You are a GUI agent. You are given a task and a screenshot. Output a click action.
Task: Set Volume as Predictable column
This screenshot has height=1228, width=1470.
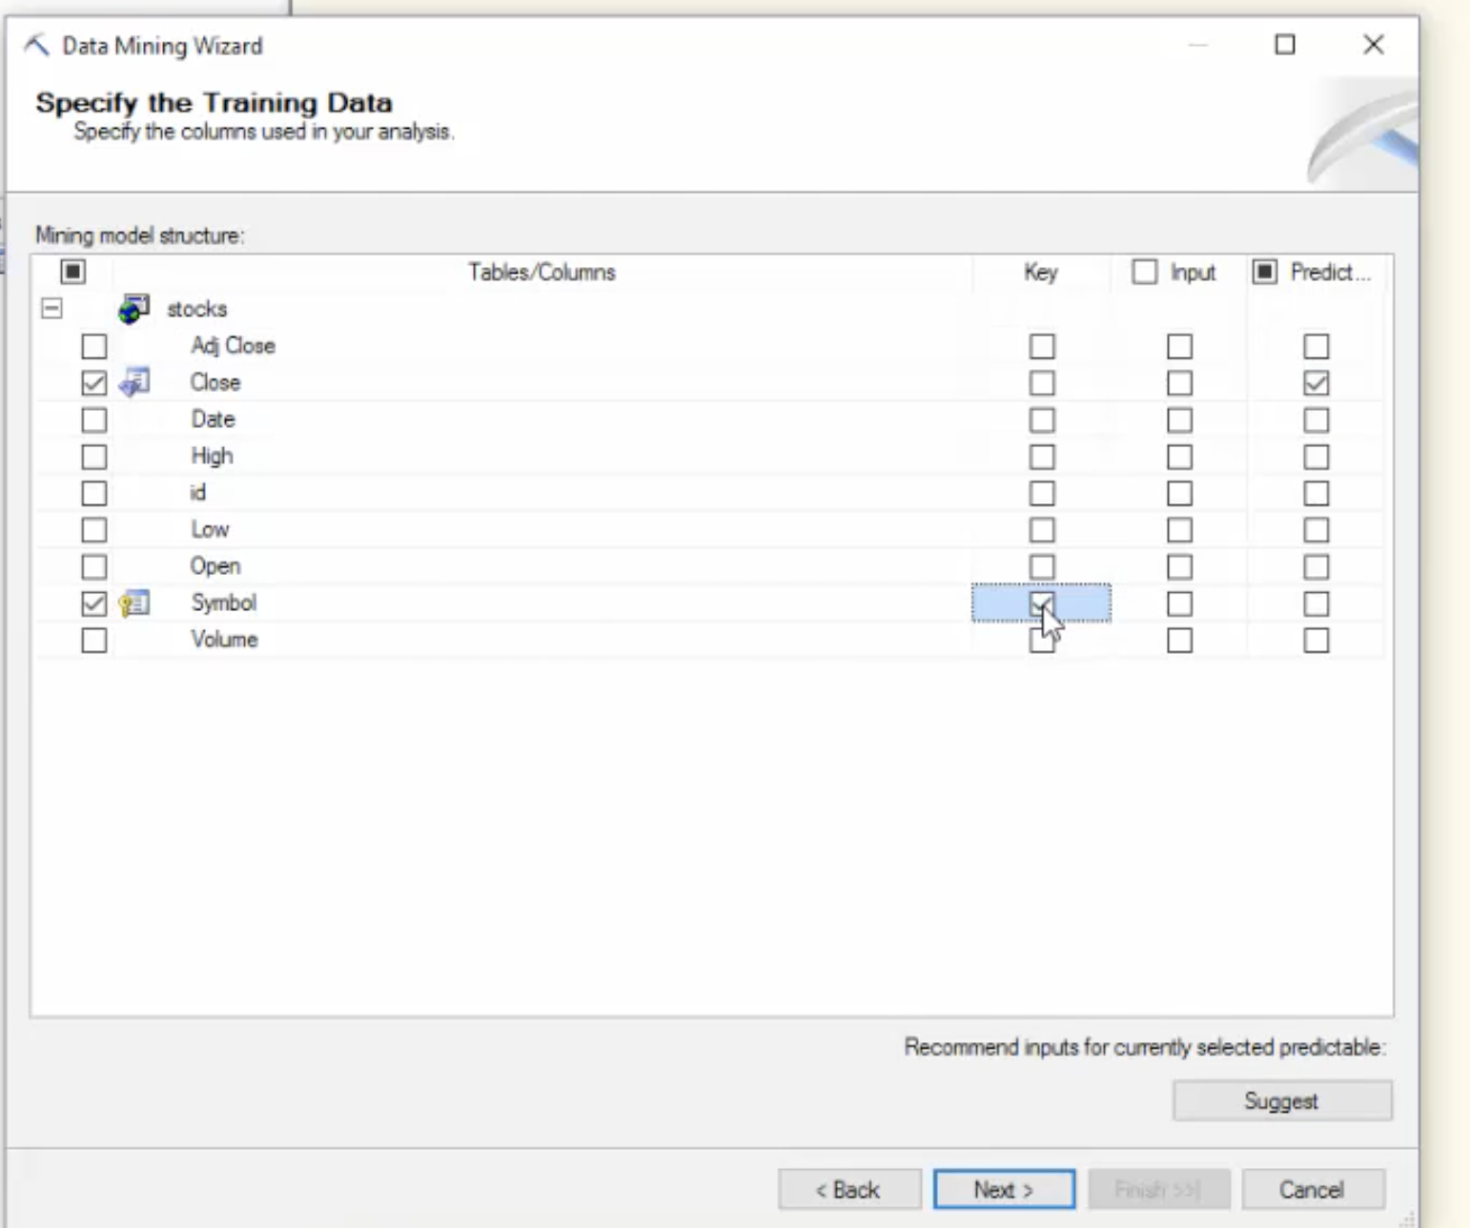pyautogui.click(x=1317, y=640)
